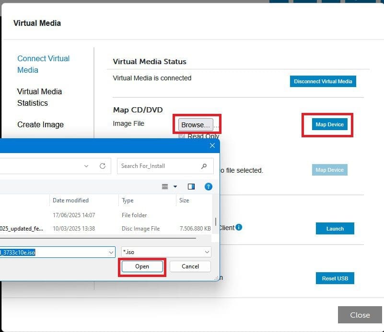Open view options dropdown arrow
The image size is (384, 332).
coord(175,187)
